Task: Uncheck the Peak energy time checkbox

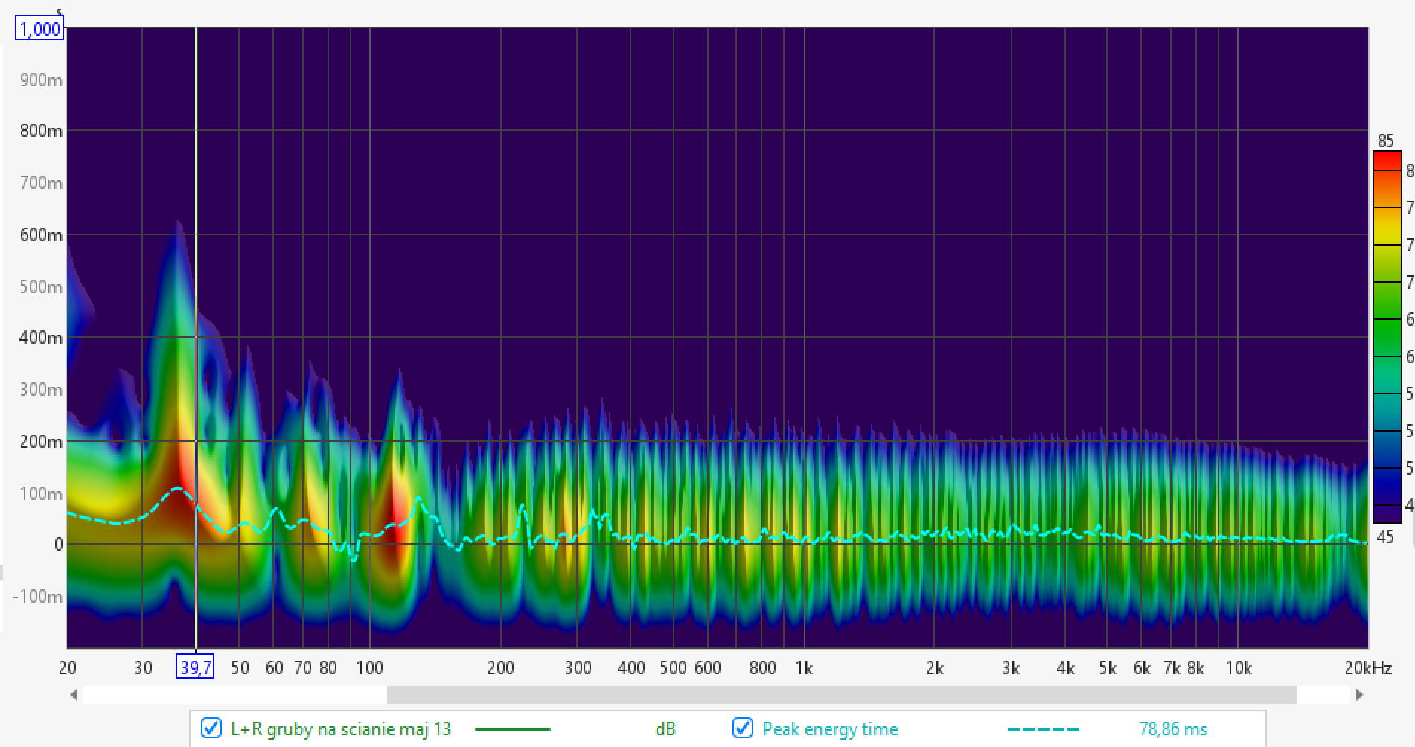Action: pos(743,728)
